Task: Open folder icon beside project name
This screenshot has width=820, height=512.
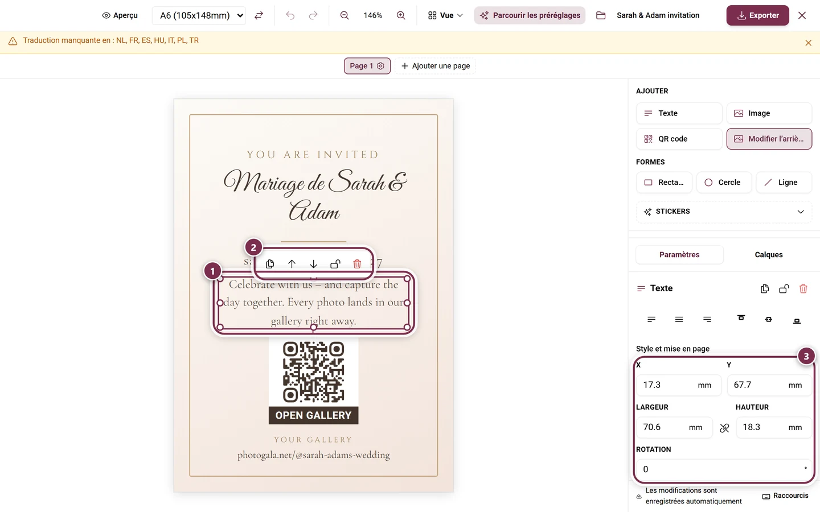Action: point(601,15)
